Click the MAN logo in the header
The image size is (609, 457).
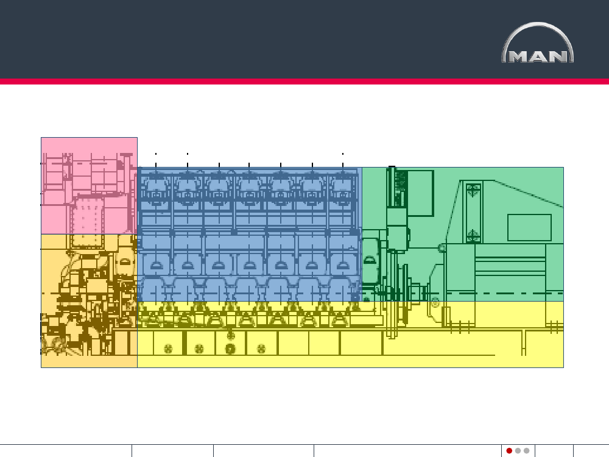pos(538,43)
